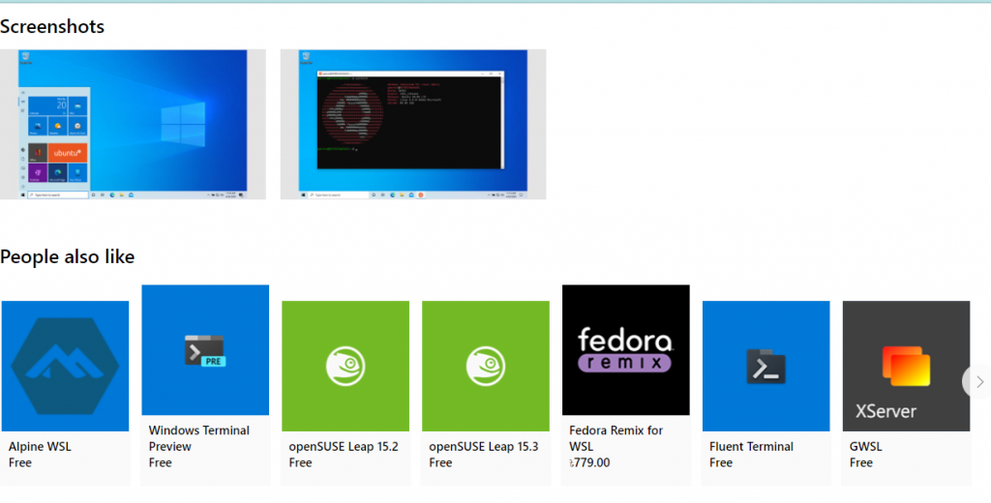View the Ubuntu terminal window screenshot
Screen dimensions: 991x503
coord(413,125)
